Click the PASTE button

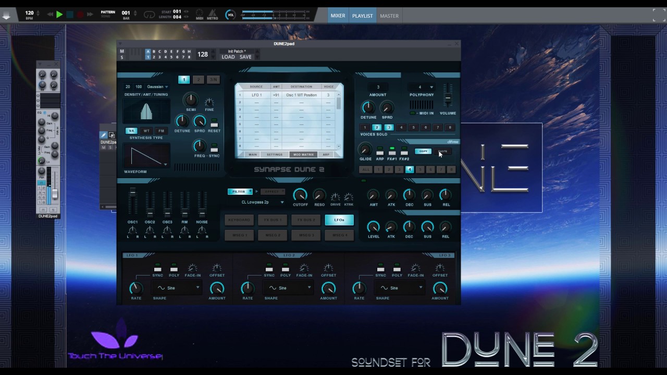coord(442,152)
